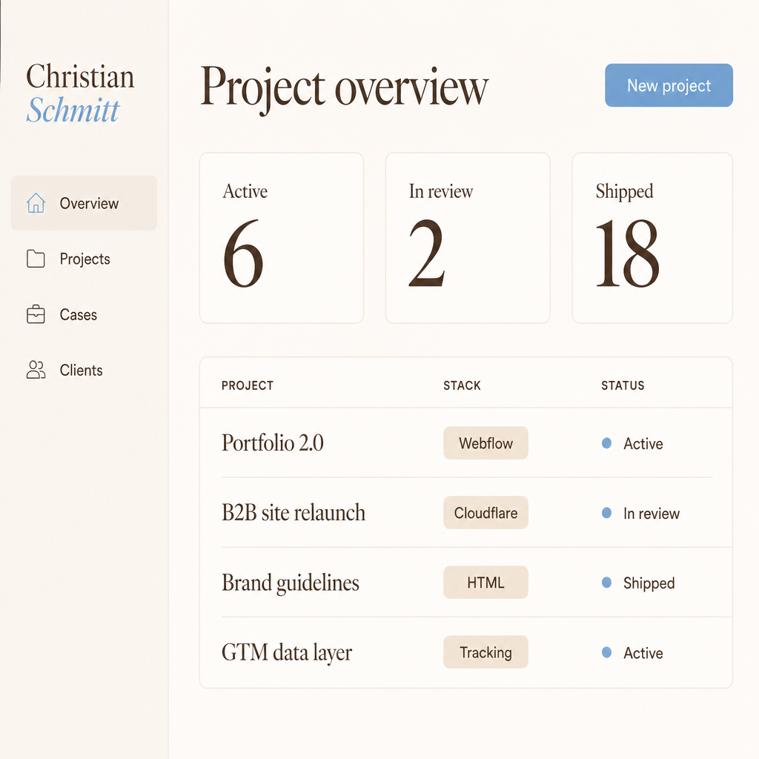The image size is (759, 759).
Task: Go to Projects in the sidebar
Action: coord(84,259)
